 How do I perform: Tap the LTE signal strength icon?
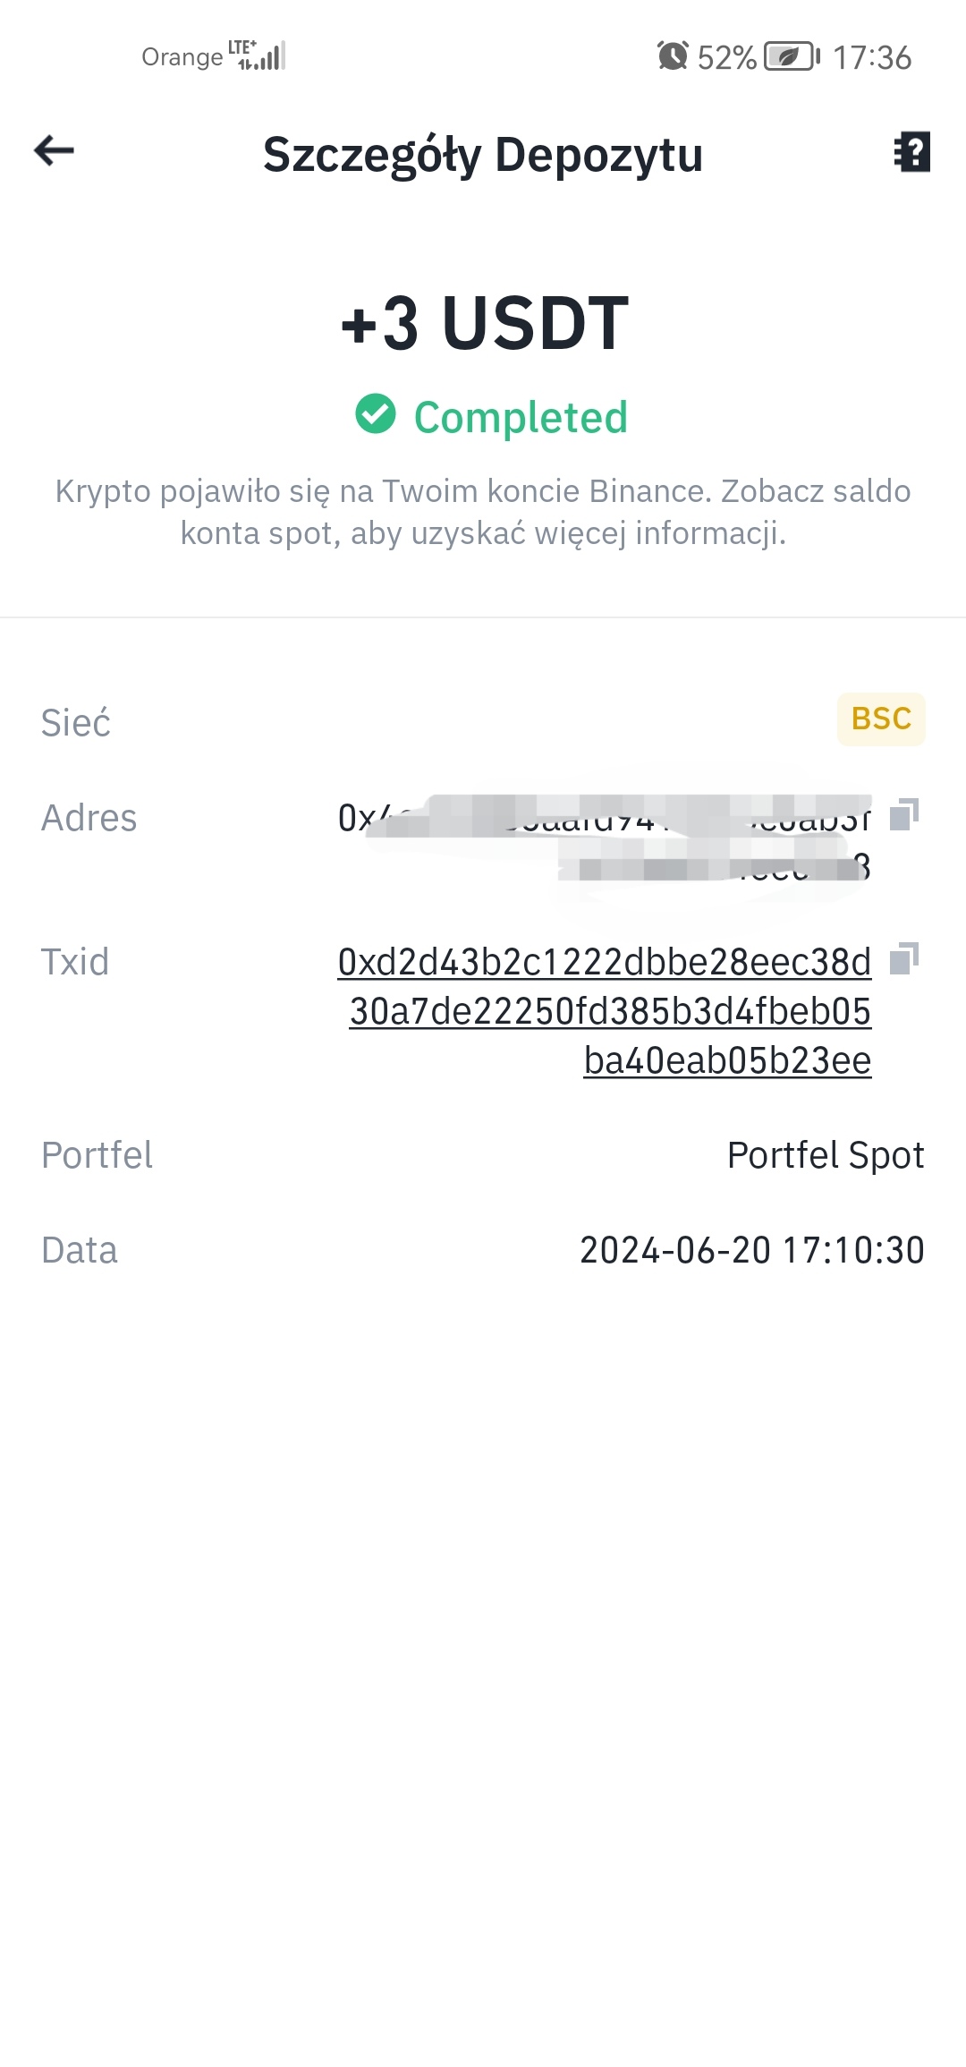pyautogui.click(x=257, y=55)
